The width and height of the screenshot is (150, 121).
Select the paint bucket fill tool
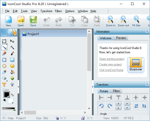click(12, 72)
